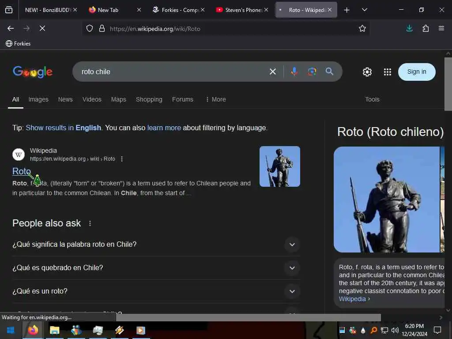The width and height of the screenshot is (452, 339).
Task: Click the Sign in button
Action: click(417, 72)
